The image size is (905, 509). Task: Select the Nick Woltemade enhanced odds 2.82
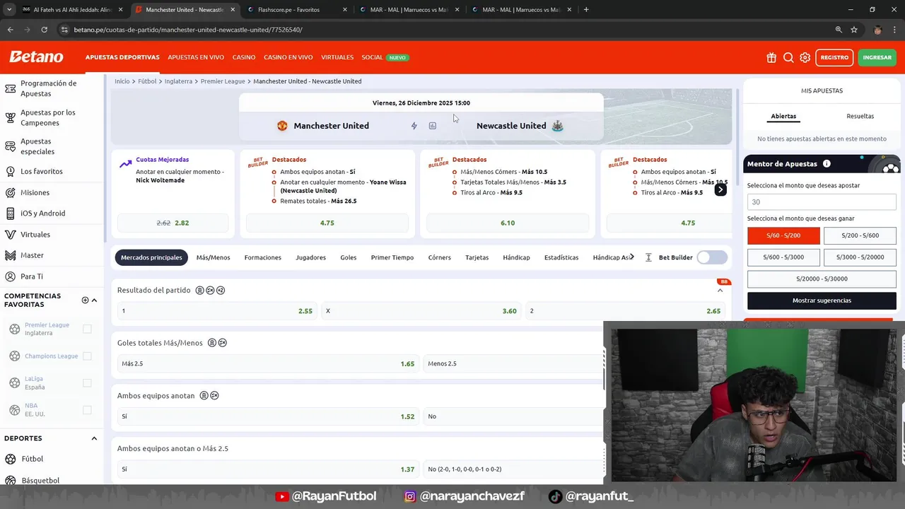173,223
